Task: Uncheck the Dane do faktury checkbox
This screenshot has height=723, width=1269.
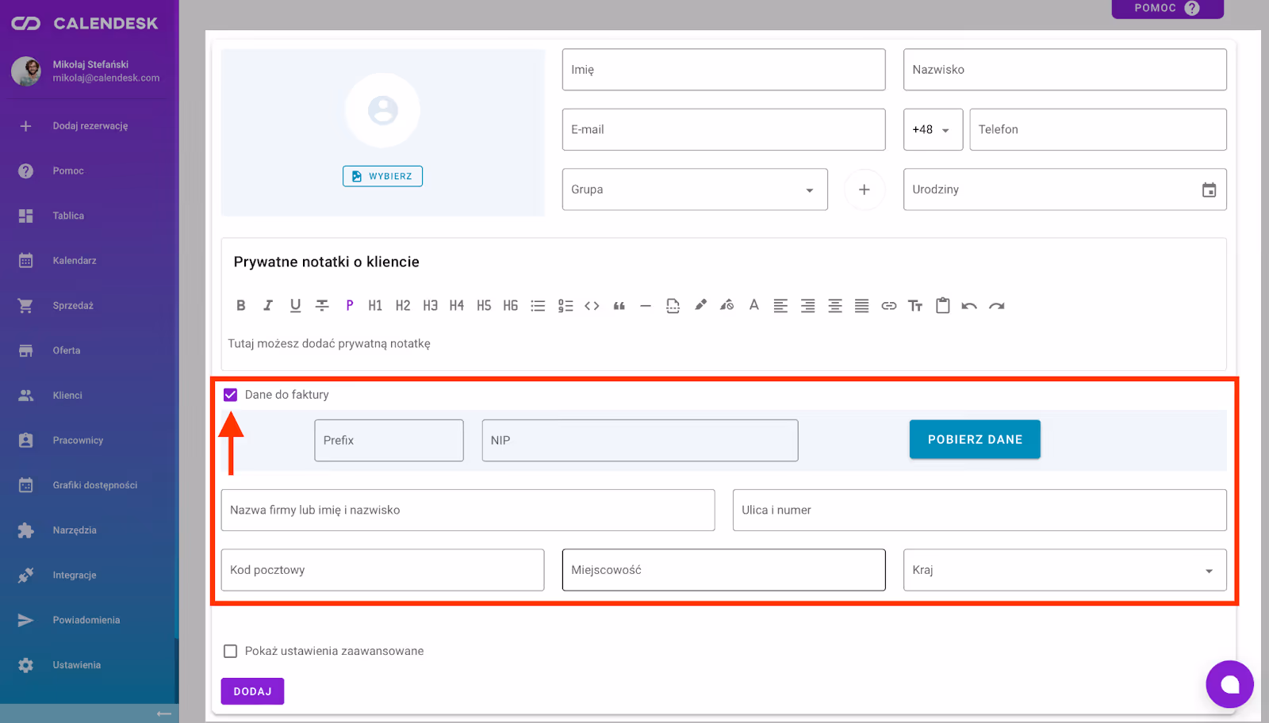Action: pyautogui.click(x=231, y=395)
